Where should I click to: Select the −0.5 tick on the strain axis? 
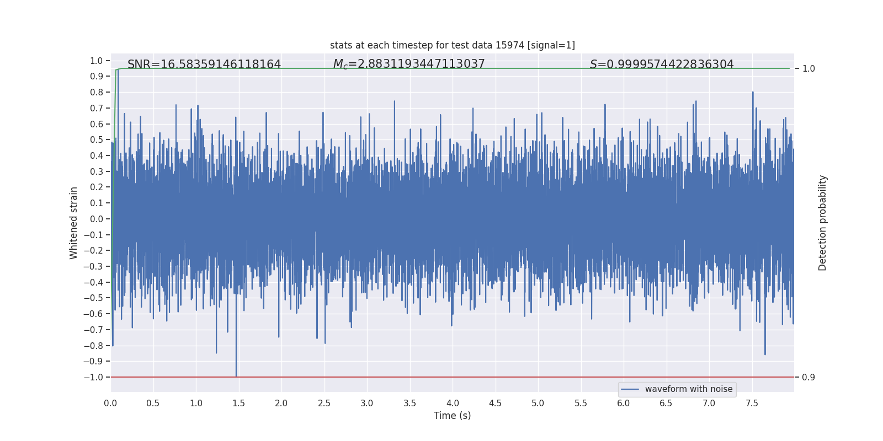click(x=93, y=298)
